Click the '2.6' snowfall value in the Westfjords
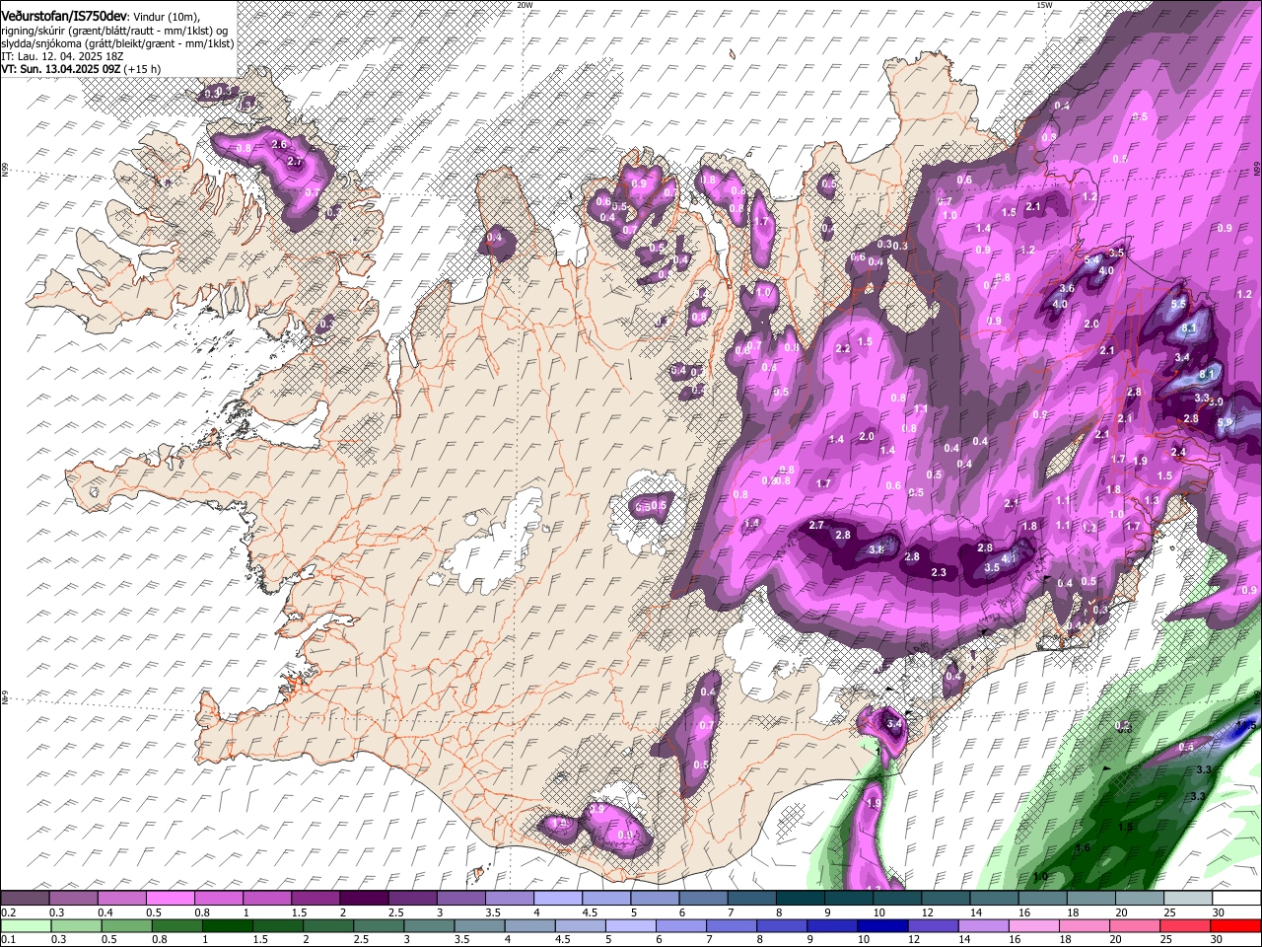This screenshot has height=947, width=1262. (279, 145)
